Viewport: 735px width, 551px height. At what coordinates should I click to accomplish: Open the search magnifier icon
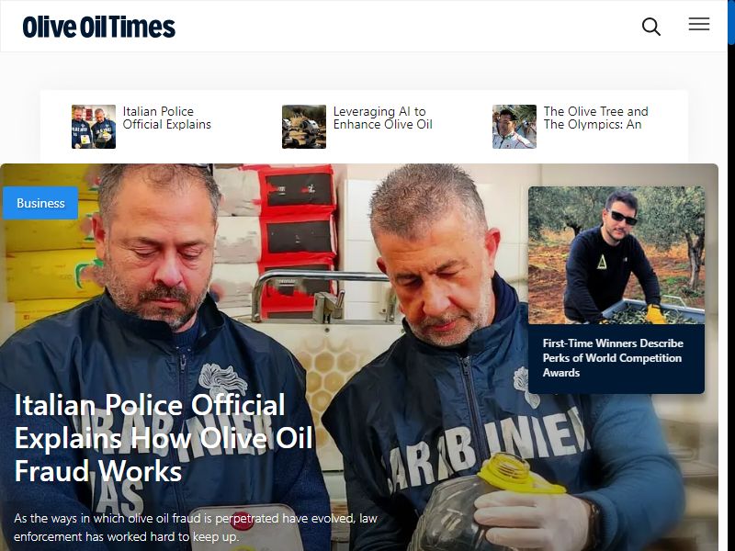(651, 27)
